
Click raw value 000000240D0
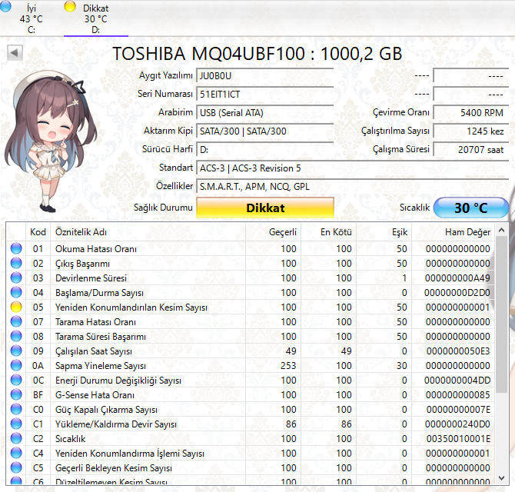[457, 424]
